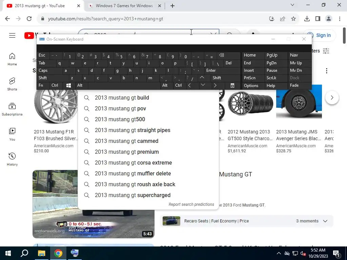Open the MotorWeek 2013 Ford Mustang GT video thumbnail

coord(94,204)
